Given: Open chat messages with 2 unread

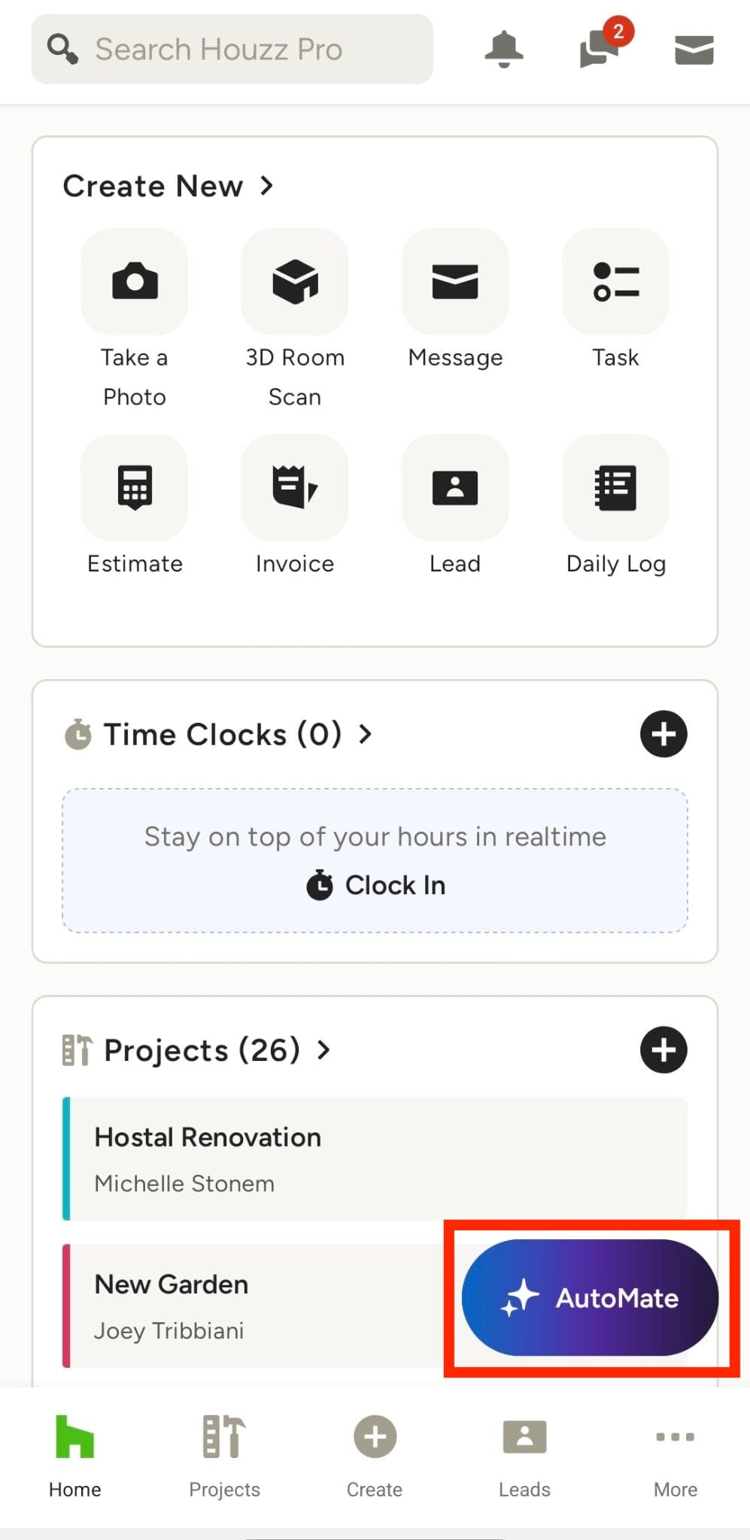Looking at the screenshot, I should [x=600, y=50].
